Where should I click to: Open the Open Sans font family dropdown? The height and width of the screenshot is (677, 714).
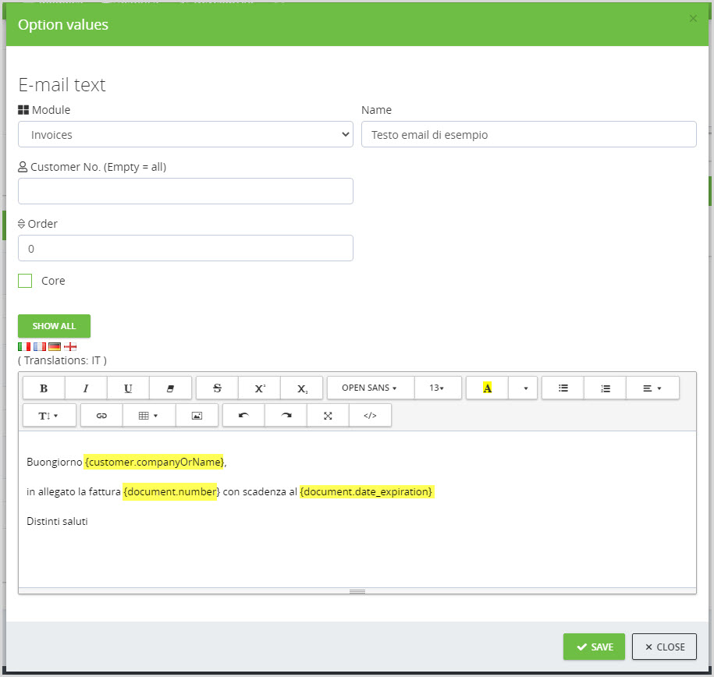click(x=370, y=388)
